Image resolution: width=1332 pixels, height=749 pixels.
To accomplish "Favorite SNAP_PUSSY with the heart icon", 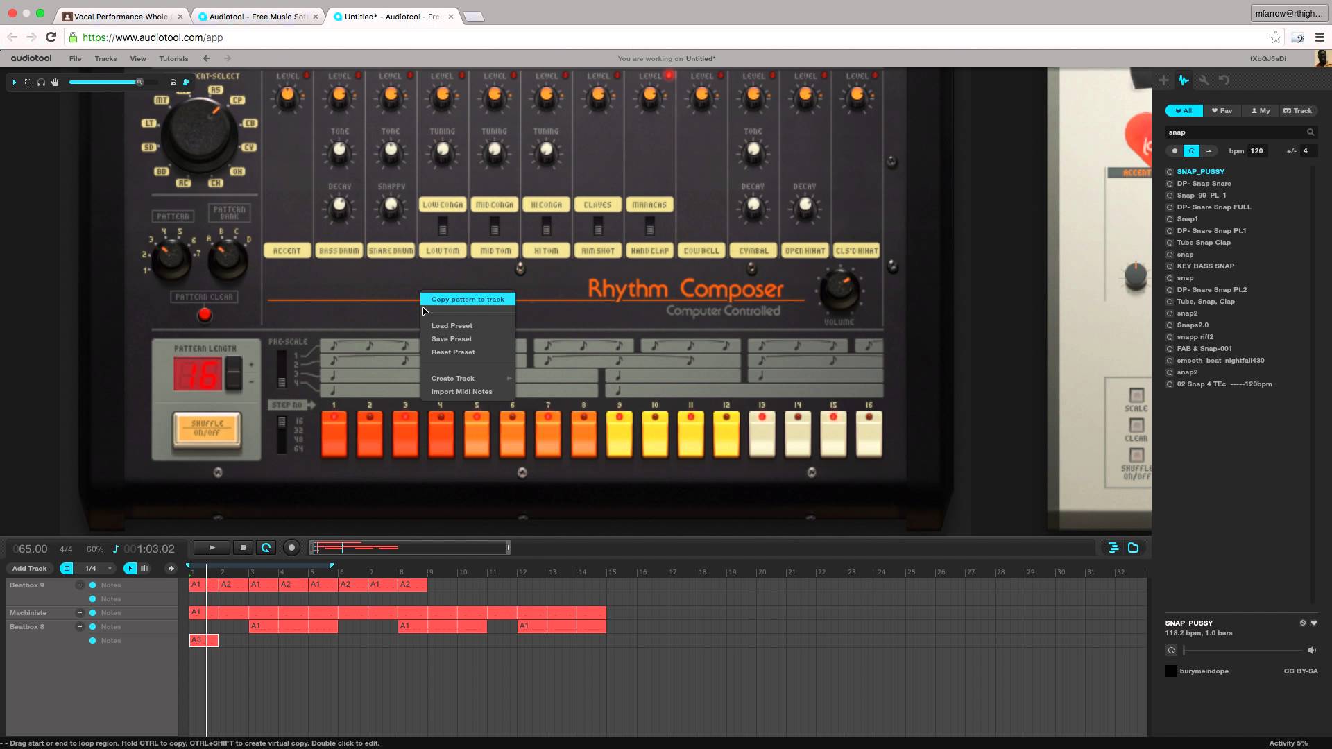I will click(1313, 623).
